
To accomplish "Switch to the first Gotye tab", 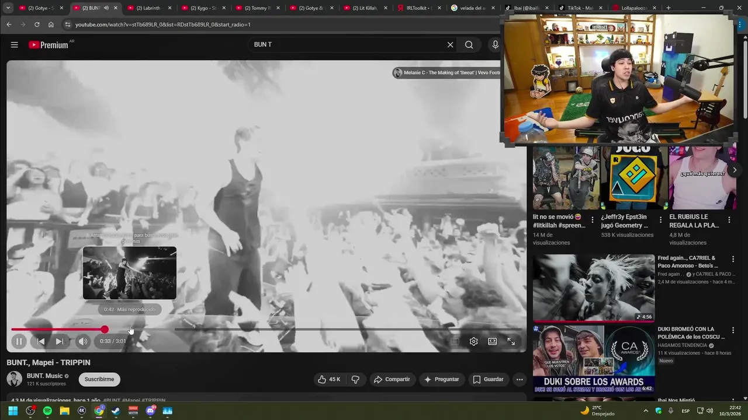I will point(40,8).
